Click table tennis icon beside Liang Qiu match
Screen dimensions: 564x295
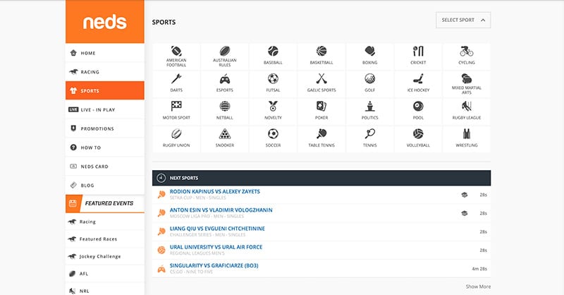tap(161, 231)
